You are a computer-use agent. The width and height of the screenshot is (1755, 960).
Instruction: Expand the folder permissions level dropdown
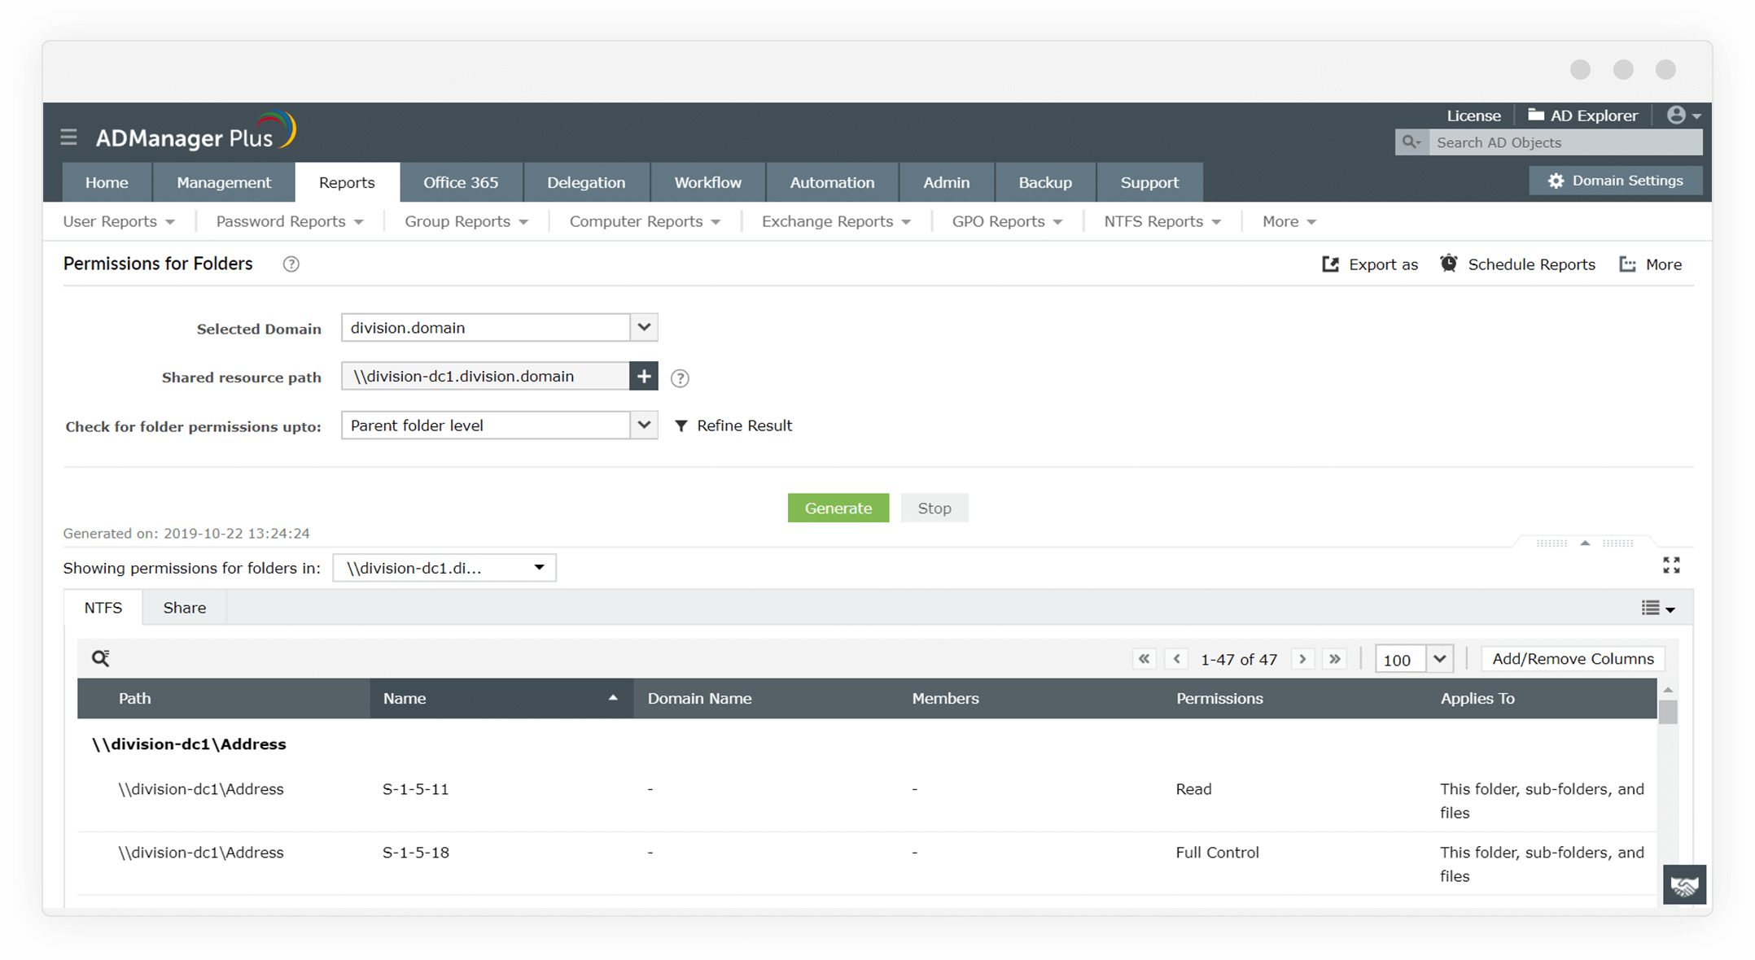(643, 425)
